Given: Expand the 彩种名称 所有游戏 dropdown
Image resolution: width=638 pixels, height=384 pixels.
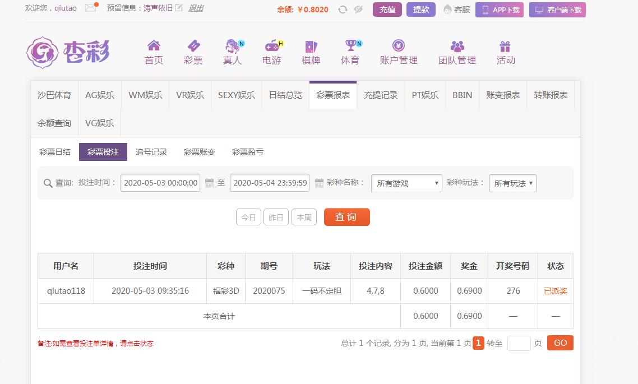Looking at the screenshot, I should 406,183.
